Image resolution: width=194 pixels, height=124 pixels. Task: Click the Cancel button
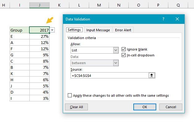(x=170, y=107)
